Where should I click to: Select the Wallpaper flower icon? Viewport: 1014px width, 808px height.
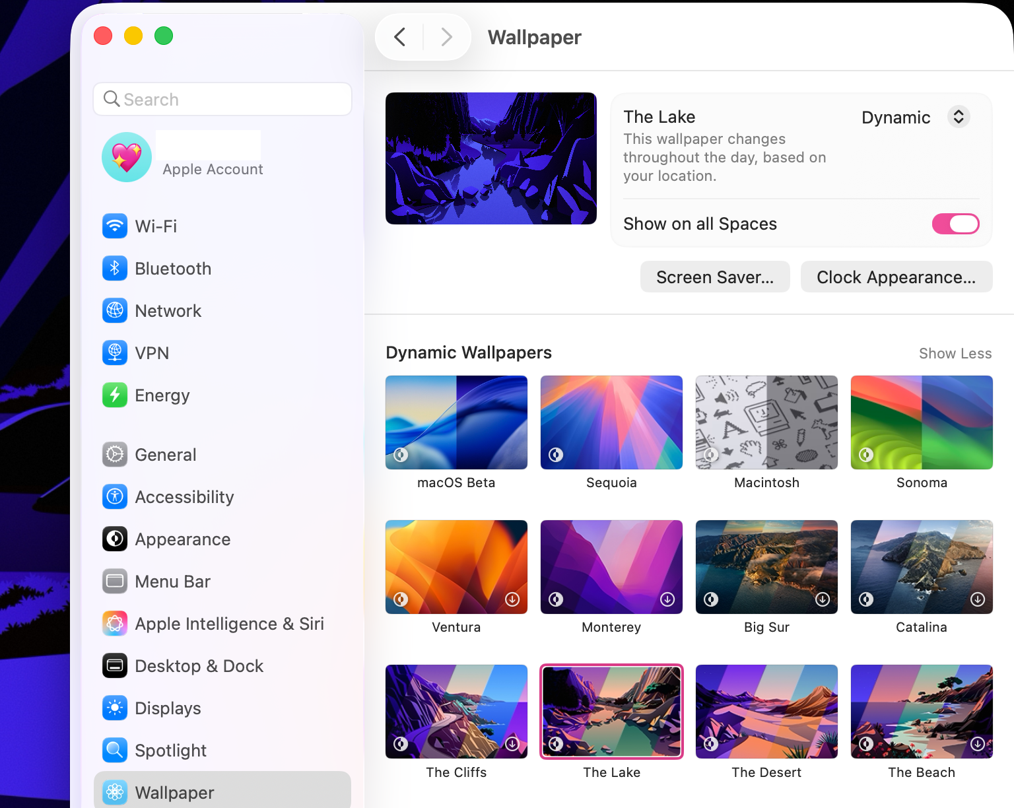(x=115, y=793)
